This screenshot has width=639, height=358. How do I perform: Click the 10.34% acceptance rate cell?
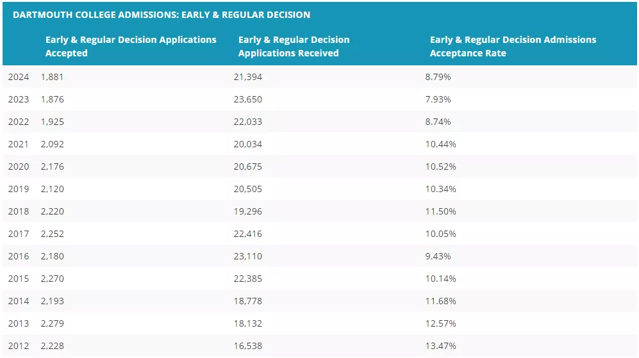tap(440, 189)
